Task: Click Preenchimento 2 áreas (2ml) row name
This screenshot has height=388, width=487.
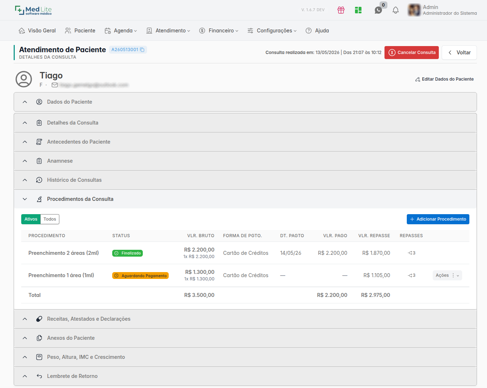Action: click(x=64, y=253)
